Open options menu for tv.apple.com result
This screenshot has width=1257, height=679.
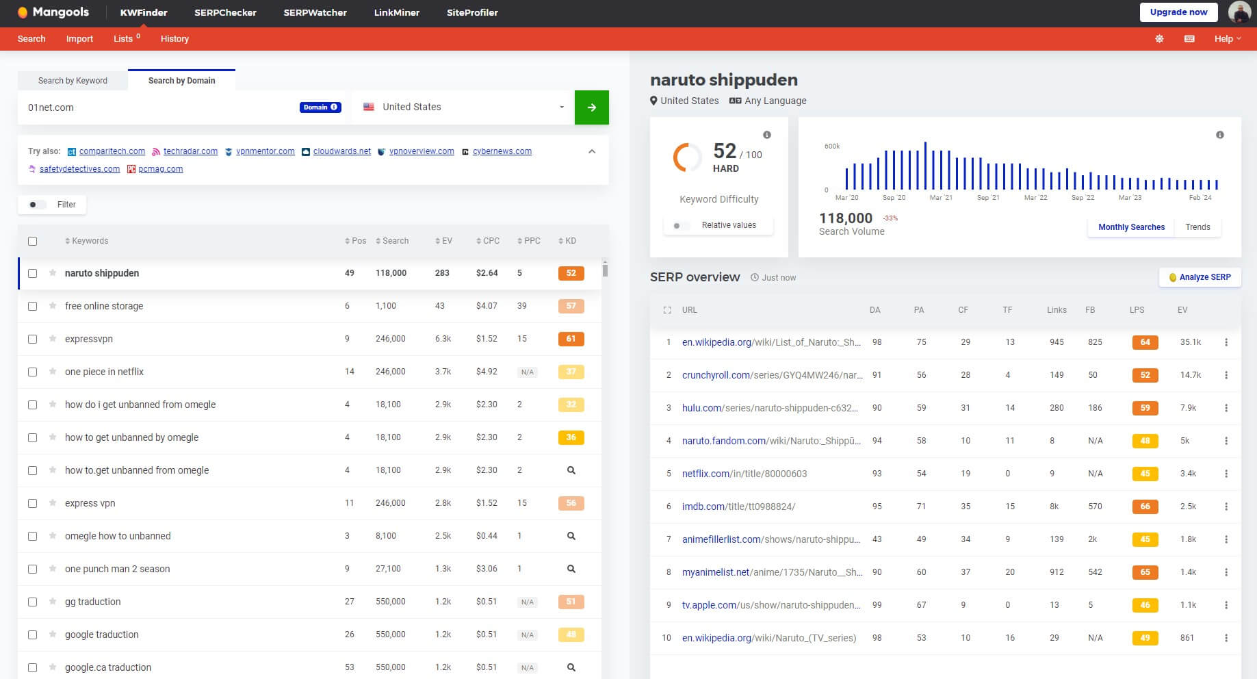(1226, 605)
